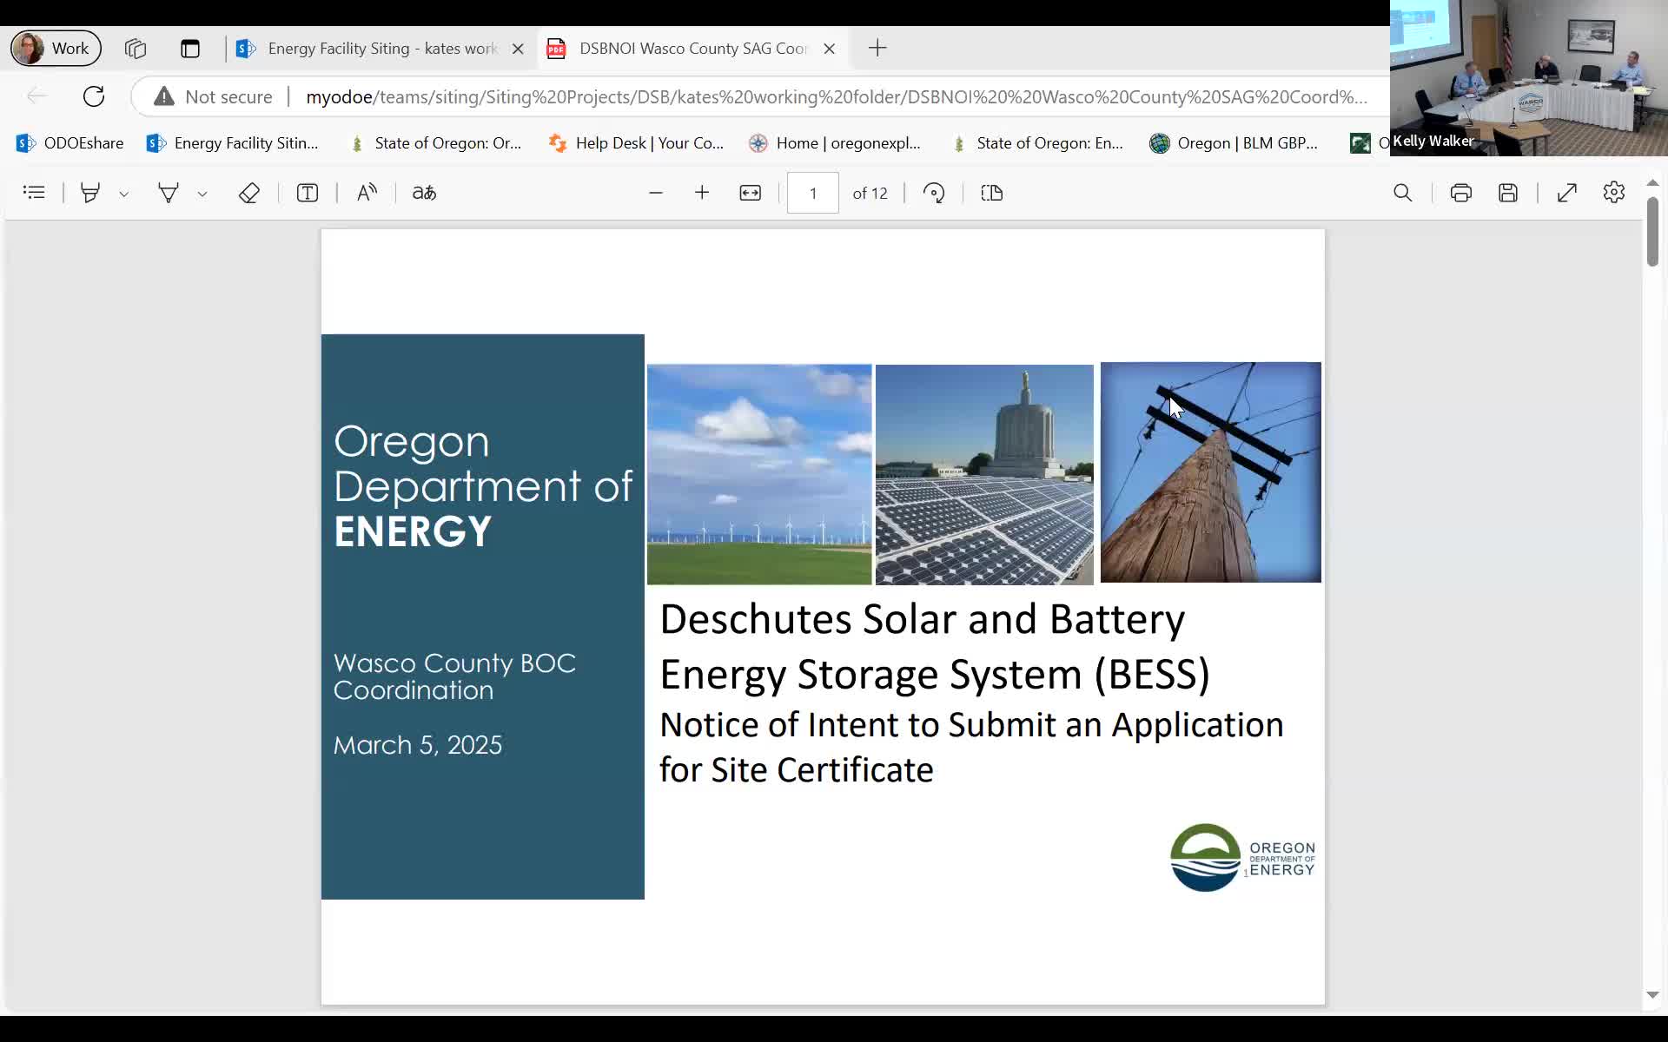
Task: Open the PDF table of contents icon
Action: pyautogui.click(x=34, y=193)
